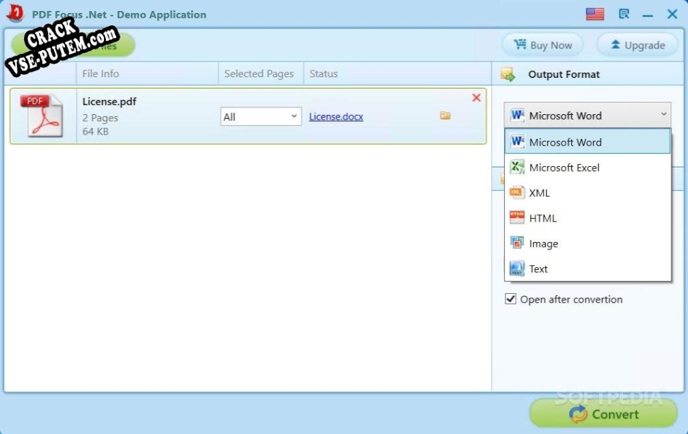Click the Output Format panel icon

coord(508,74)
